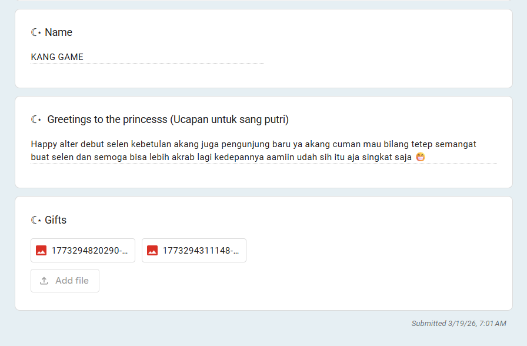Click the greetings answer text box
Viewport: 527px width, 346px height.
coord(264,151)
